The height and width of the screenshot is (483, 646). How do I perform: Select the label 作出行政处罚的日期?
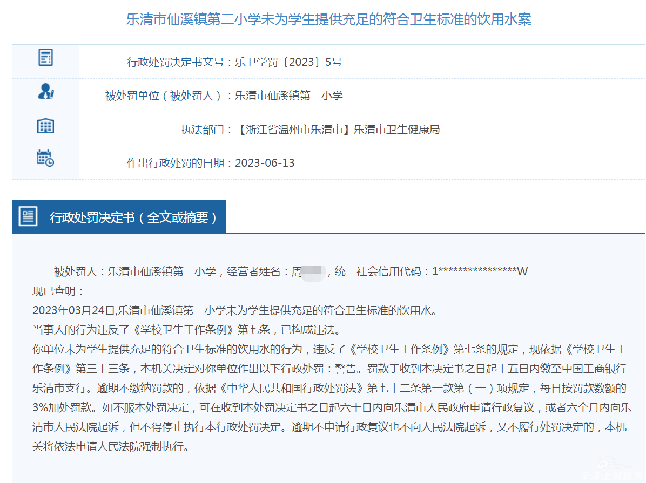click(x=176, y=163)
